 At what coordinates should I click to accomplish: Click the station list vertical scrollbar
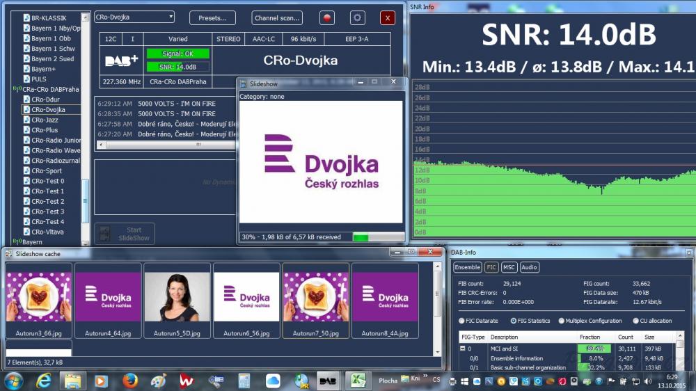tap(85, 129)
